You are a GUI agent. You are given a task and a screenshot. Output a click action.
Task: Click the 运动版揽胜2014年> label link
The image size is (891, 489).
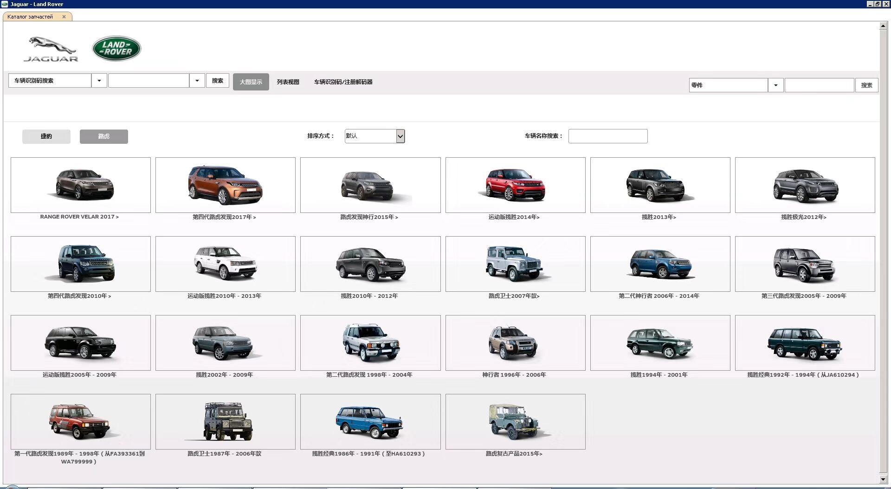pyautogui.click(x=514, y=217)
